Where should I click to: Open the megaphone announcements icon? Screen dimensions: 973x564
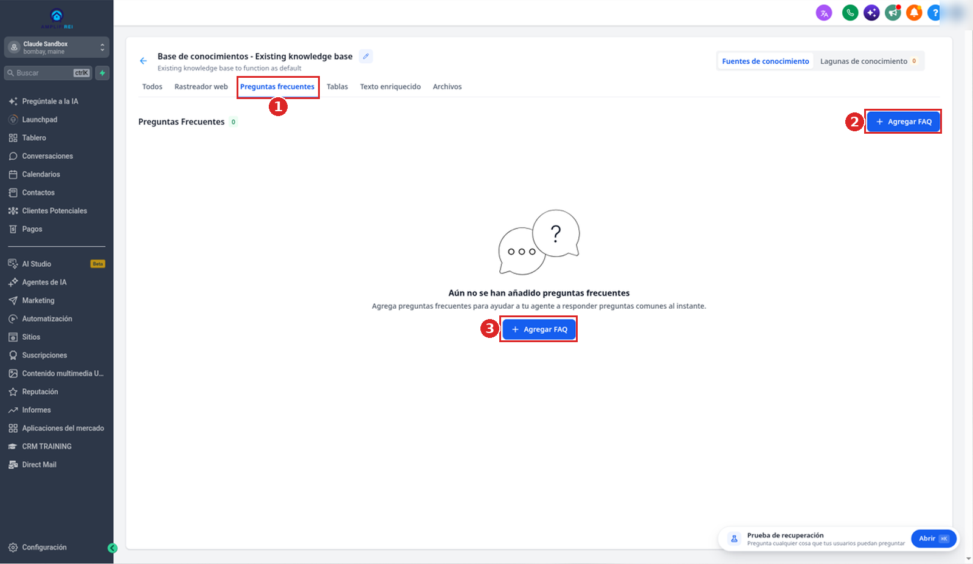(893, 13)
